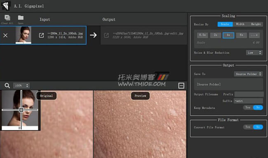Choose the 2x scale button
The image size is (268, 158).
pyautogui.click(x=215, y=35)
